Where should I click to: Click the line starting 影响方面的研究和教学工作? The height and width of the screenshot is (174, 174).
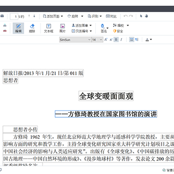(x=88, y=144)
